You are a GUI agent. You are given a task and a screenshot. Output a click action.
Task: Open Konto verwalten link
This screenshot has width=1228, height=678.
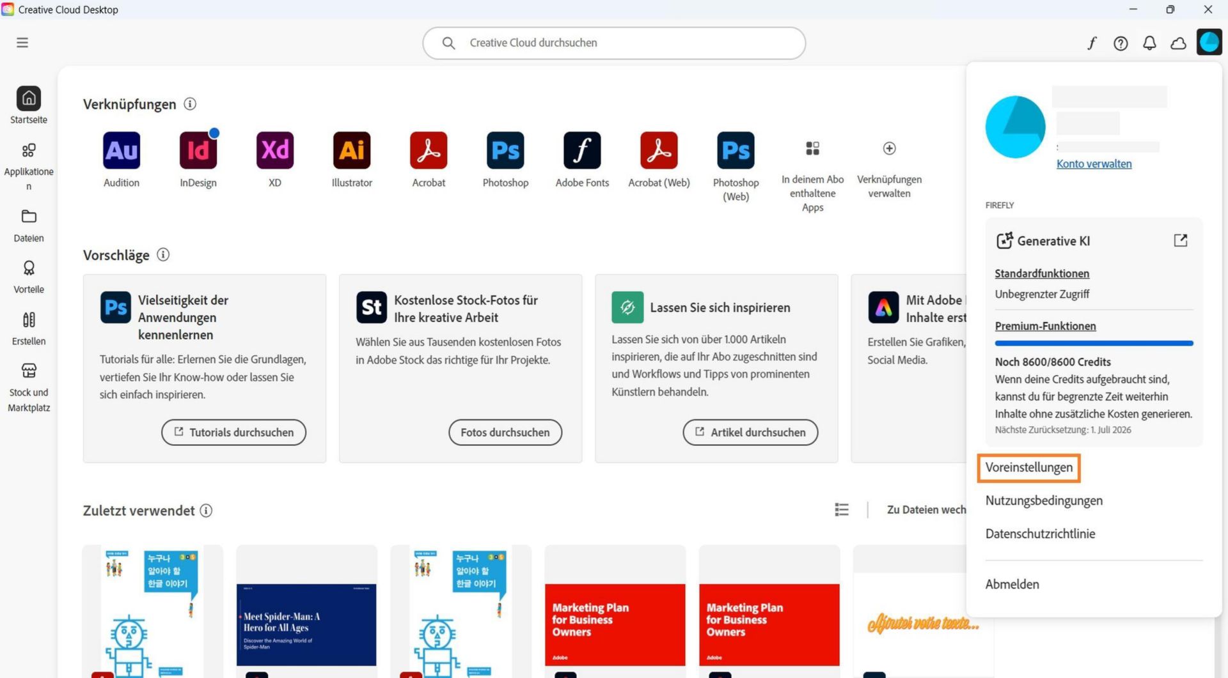(1094, 164)
